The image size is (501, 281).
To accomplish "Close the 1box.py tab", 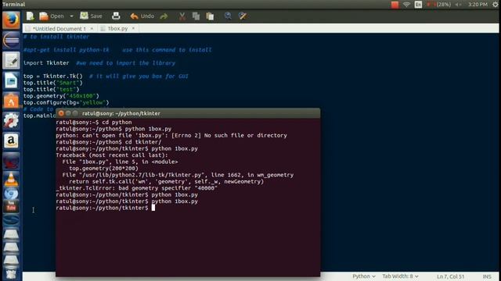I will [x=133, y=29].
